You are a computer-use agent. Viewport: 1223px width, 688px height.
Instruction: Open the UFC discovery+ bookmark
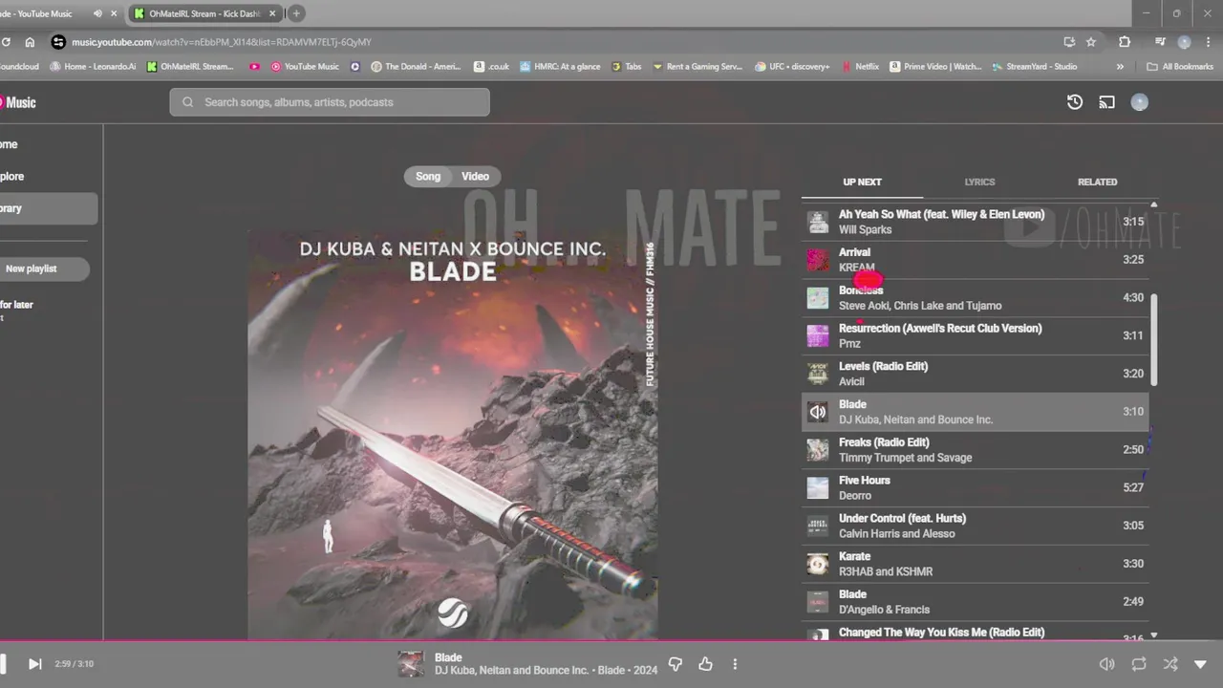click(792, 67)
